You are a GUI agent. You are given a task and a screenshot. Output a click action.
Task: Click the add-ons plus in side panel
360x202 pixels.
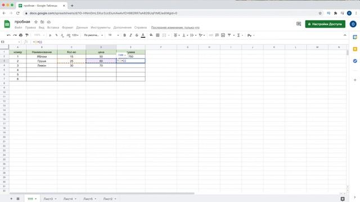point(355,80)
